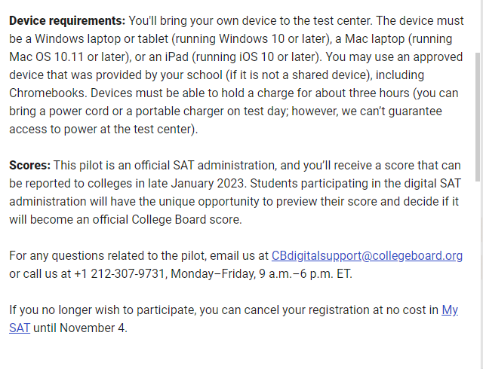Click the "January 2023" date text
Screen dimensions: 483x369
coord(208,184)
